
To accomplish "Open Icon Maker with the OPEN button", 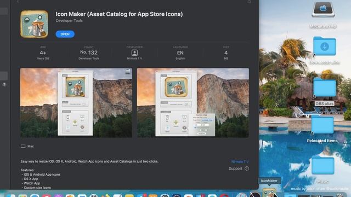I will click(x=65, y=34).
